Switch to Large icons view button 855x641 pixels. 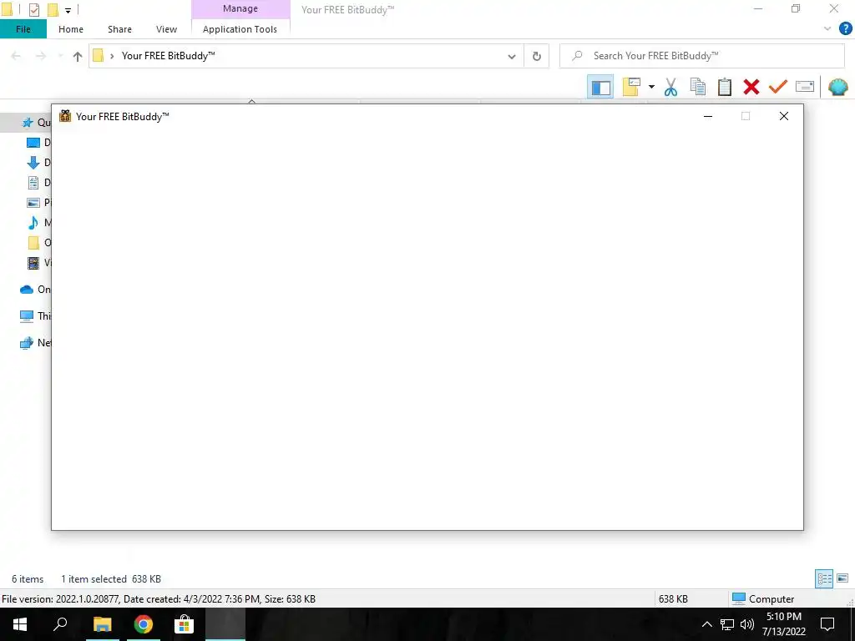(842, 578)
